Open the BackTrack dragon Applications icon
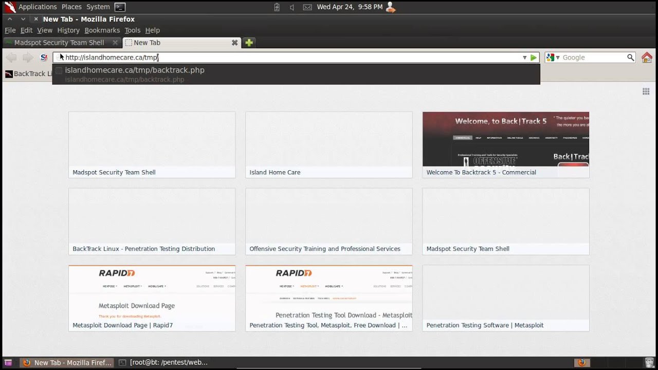 [x=10, y=7]
